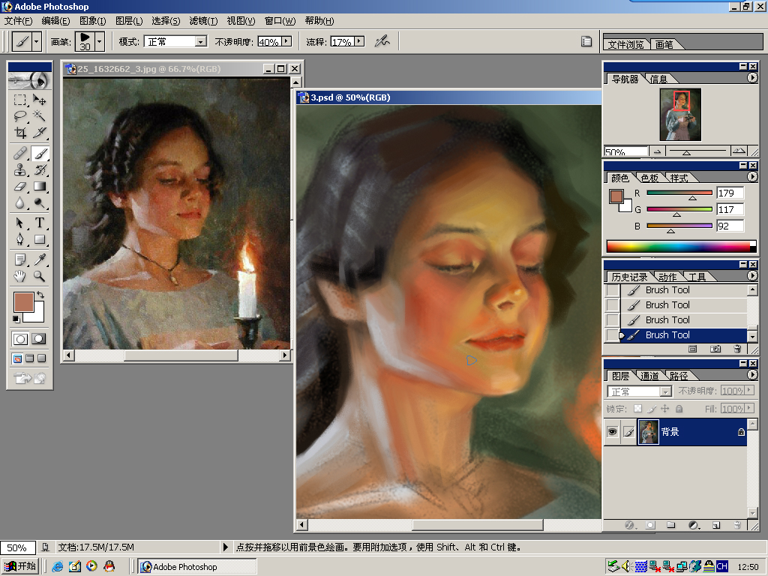Viewport: 768px width, 576px height.
Task: Toggle lock all padlock checkbox
Action: pyautogui.click(x=679, y=409)
